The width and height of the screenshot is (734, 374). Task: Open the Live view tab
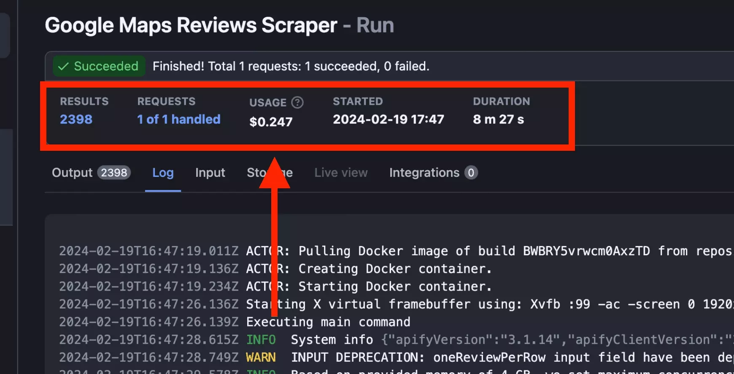coord(341,173)
